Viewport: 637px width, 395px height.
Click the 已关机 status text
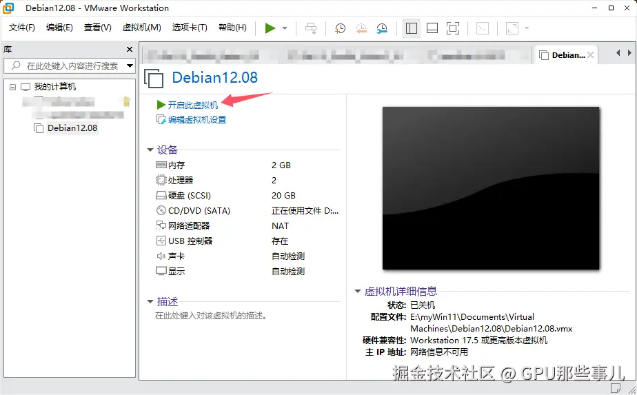423,305
